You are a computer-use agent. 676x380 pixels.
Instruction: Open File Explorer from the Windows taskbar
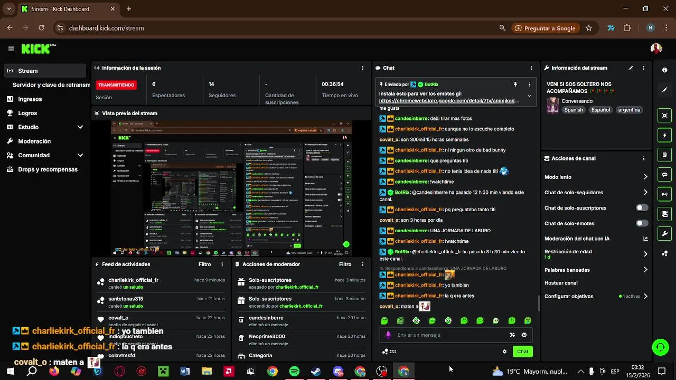point(206,372)
